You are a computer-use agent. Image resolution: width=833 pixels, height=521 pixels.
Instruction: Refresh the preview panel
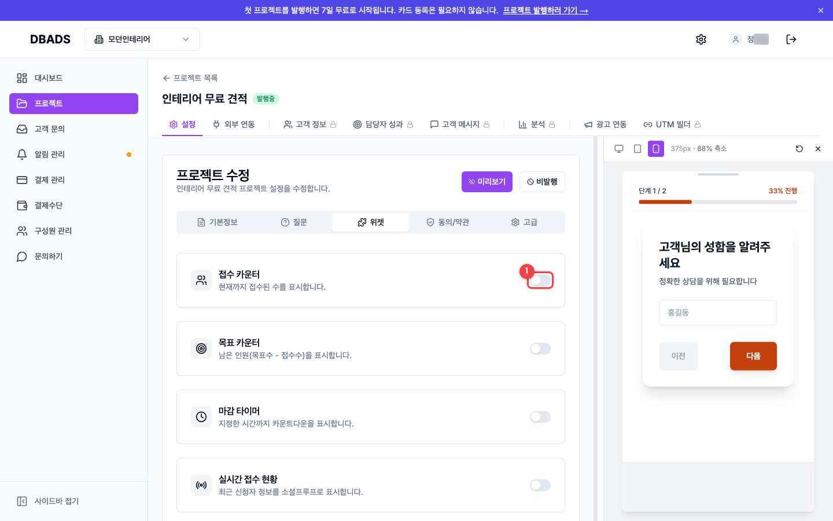[799, 149]
